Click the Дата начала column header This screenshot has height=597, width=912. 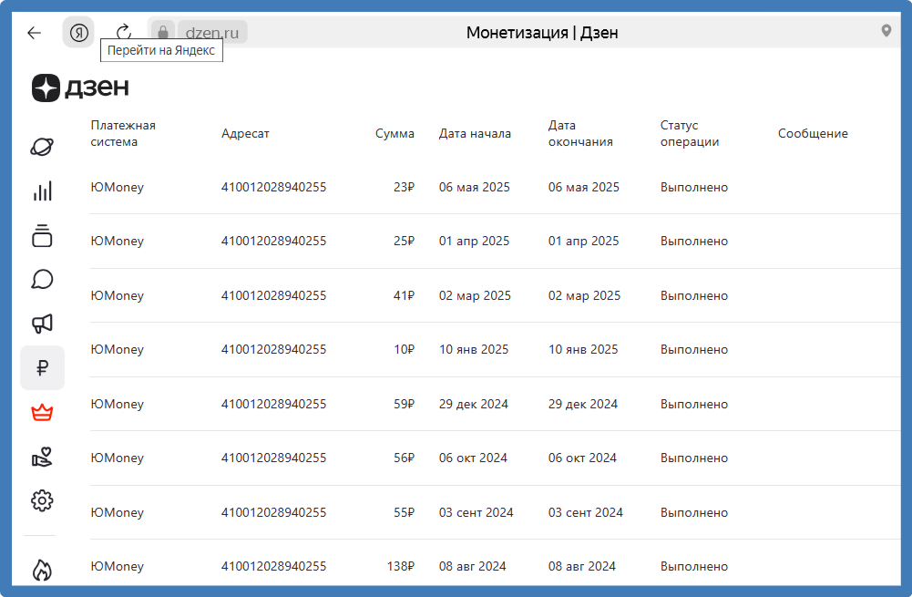point(475,133)
